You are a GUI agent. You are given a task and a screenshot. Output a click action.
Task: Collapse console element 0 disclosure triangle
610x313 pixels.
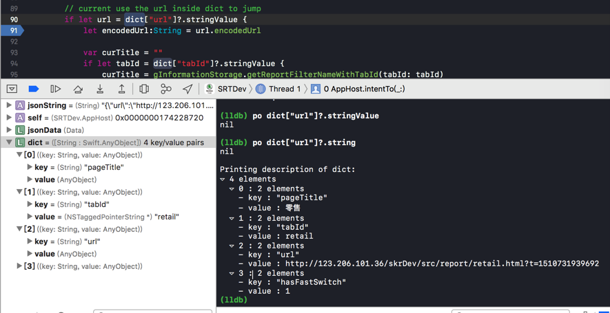(x=232, y=188)
